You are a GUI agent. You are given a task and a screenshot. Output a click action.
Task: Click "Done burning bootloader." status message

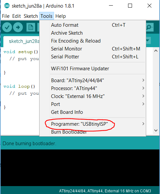pos(29,144)
